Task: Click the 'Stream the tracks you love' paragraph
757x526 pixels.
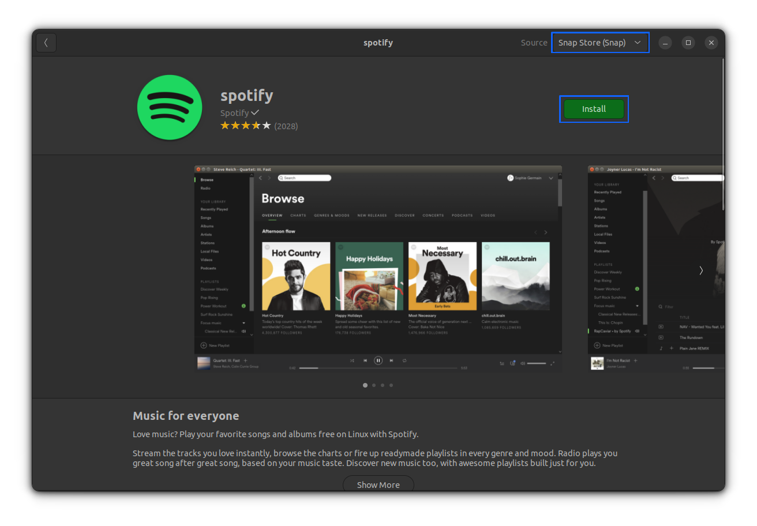Action: pyautogui.click(x=375, y=458)
